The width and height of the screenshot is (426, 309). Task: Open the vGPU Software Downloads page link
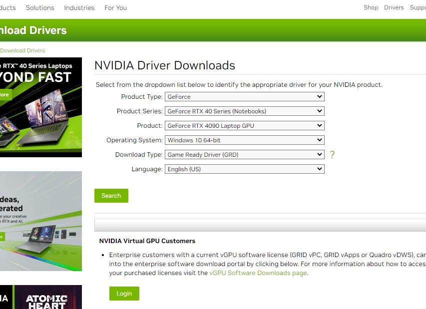point(258,273)
